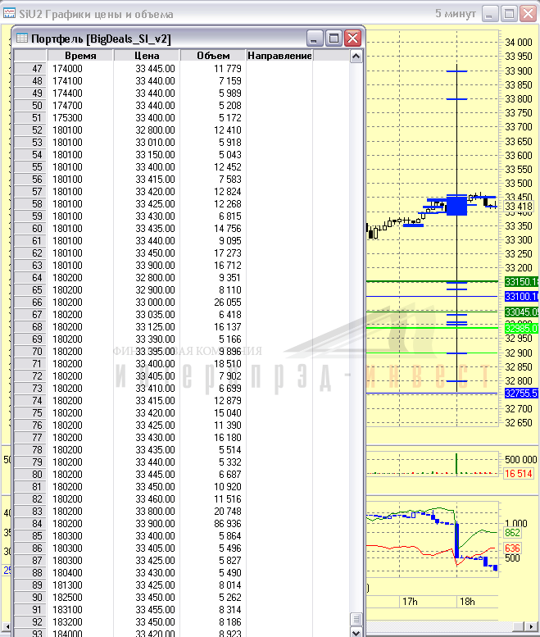Select row number 52 header

click(30, 130)
